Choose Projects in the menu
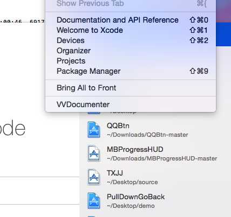This screenshot has width=231, height=217. 131,61
